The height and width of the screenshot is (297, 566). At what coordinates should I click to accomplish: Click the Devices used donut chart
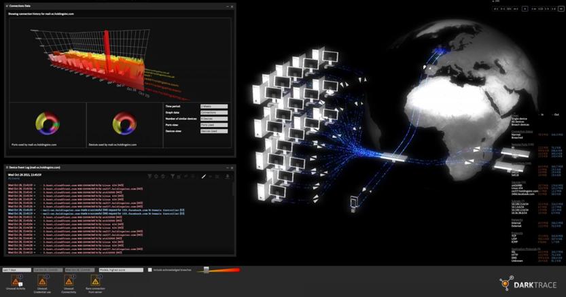124,123
